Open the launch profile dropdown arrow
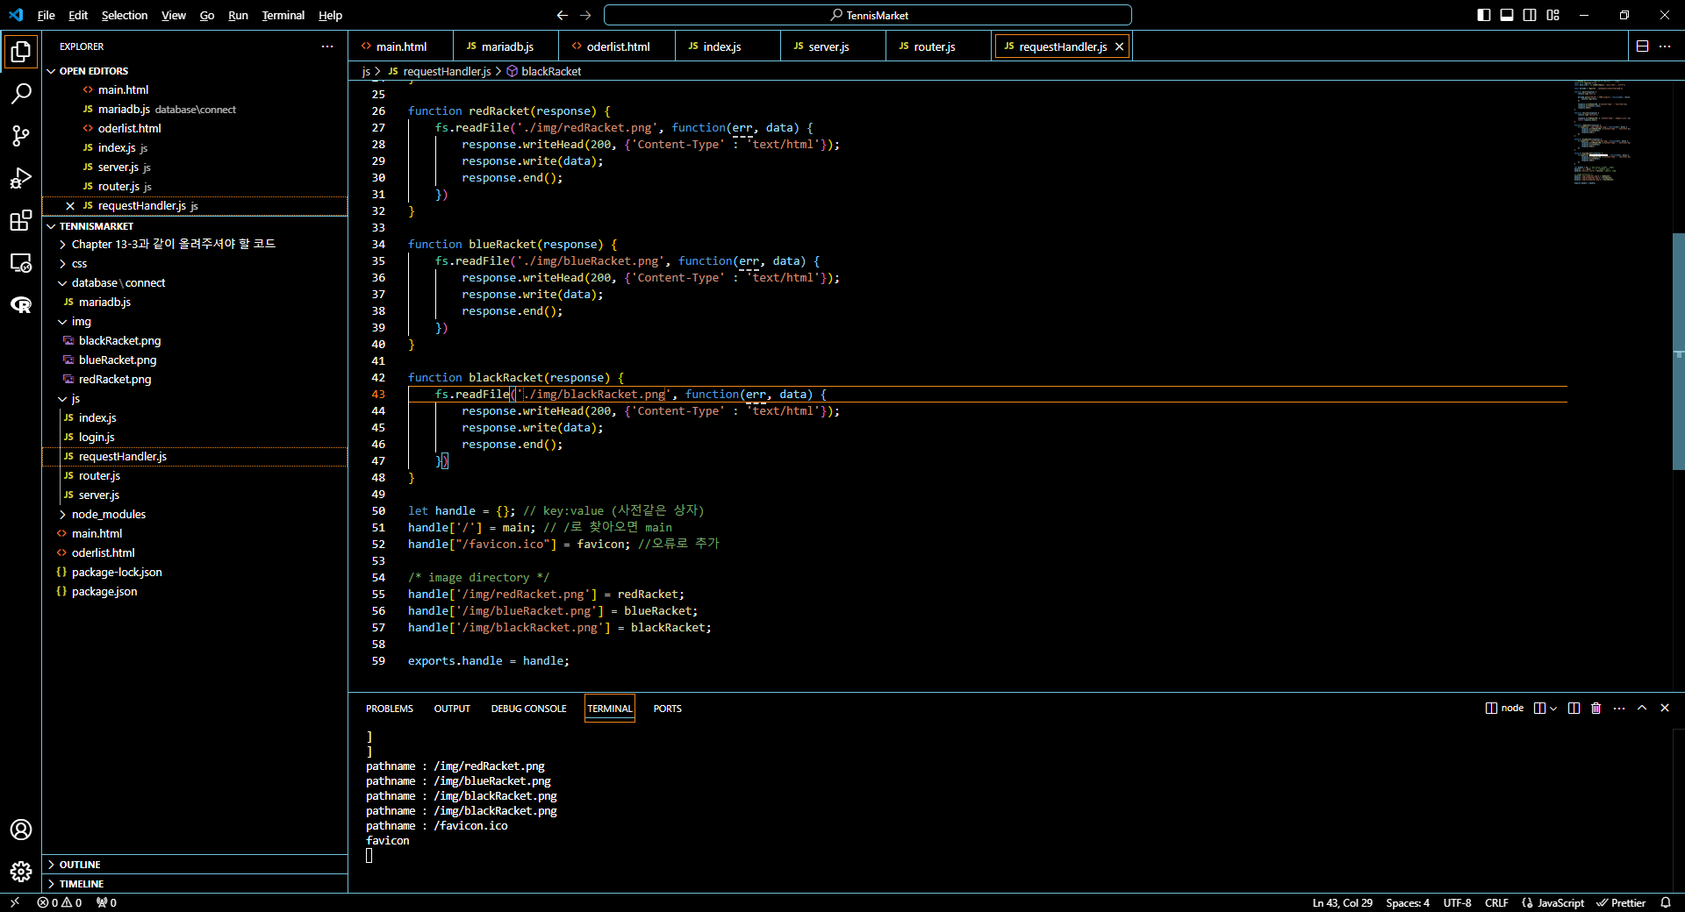The height and width of the screenshot is (912, 1685). click(1553, 709)
